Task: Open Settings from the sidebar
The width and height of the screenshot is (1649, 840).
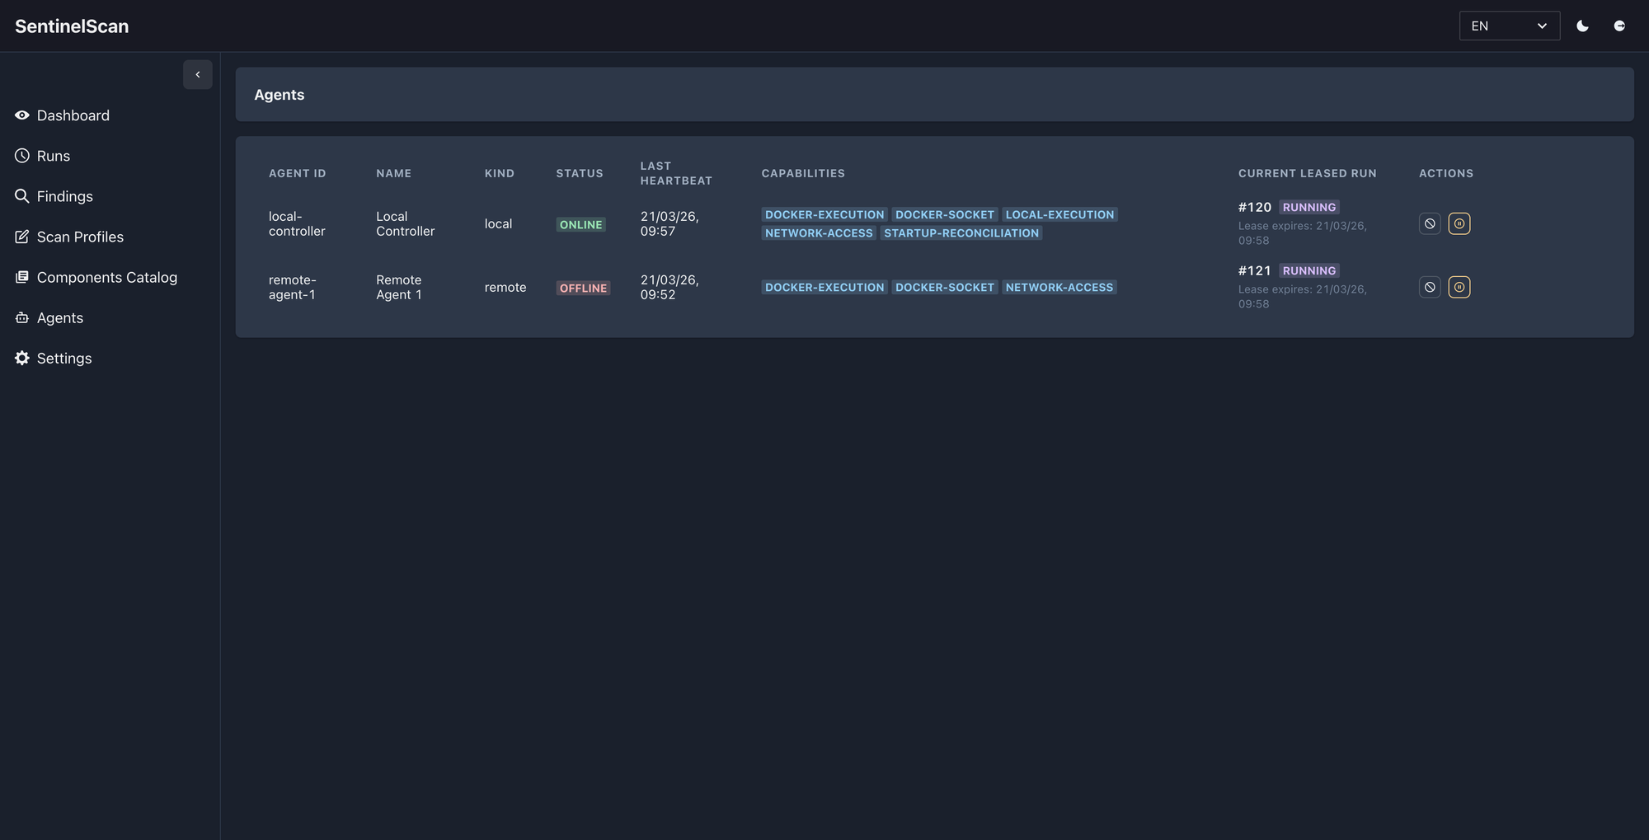Action: (x=63, y=358)
